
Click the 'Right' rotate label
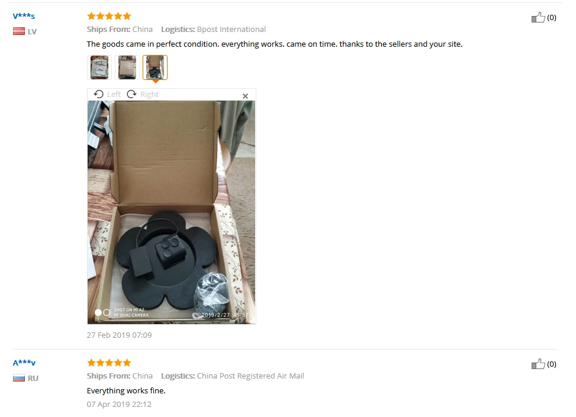pyautogui.click(x=150, y=94)
